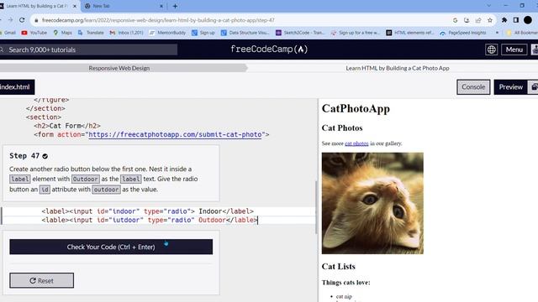Click the install app icon in address bar
The image size is (538, 302).
click(x=467, y=20)
